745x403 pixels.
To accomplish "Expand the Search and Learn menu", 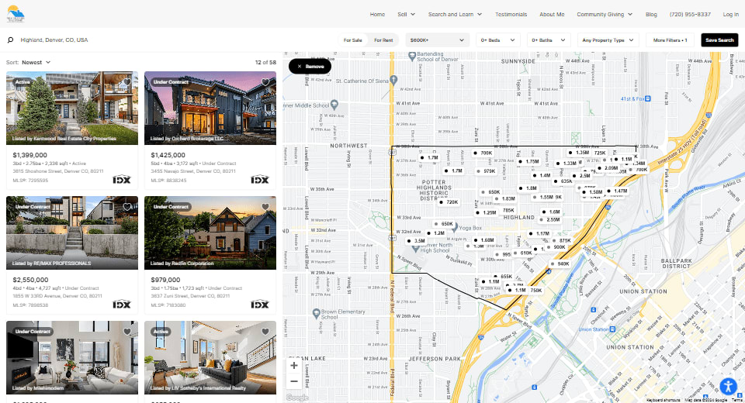I will click(x=455, y=14).
